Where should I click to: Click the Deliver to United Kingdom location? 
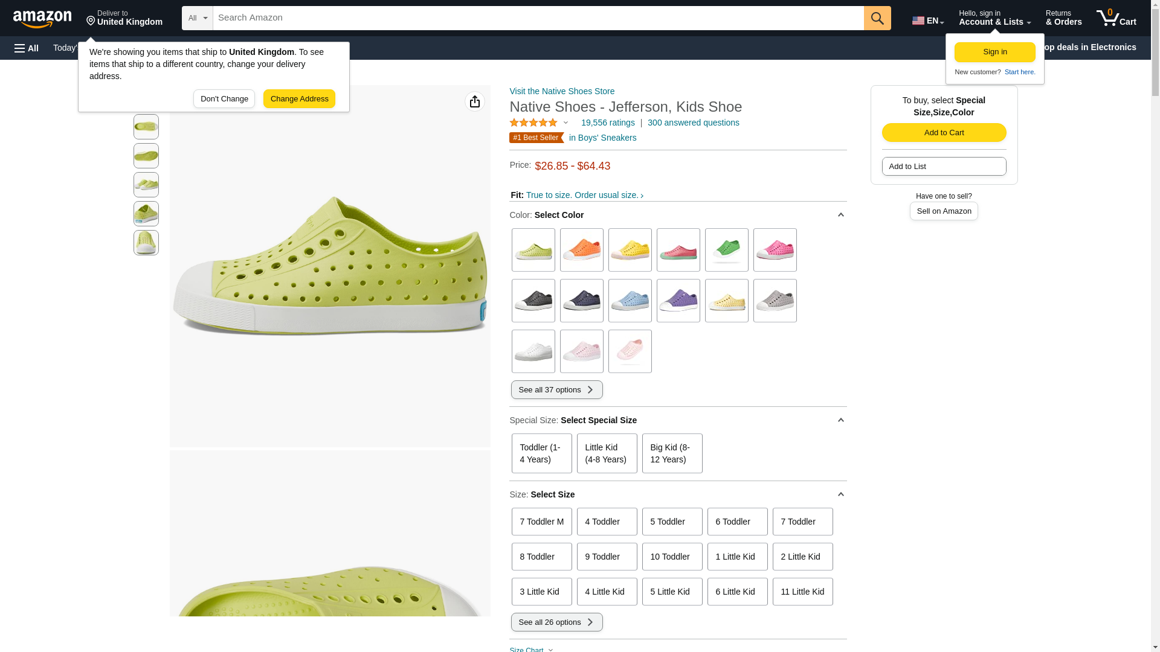point(124,18)
